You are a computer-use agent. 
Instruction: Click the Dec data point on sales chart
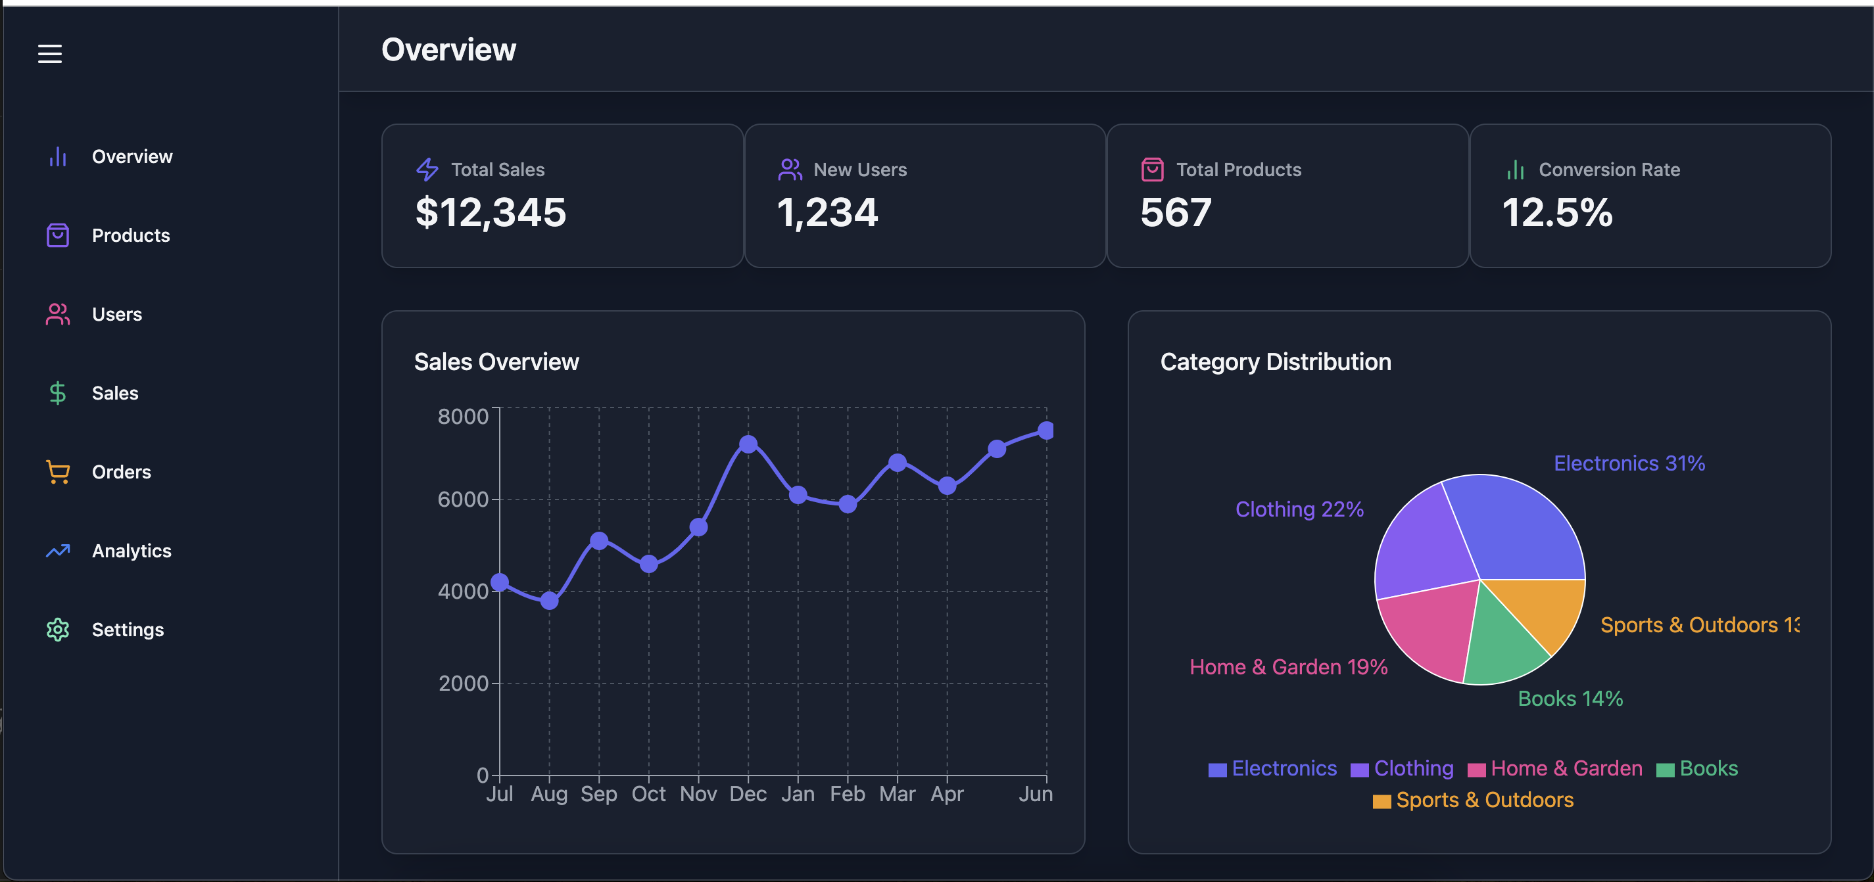pyautogui.click(x=748, y=444)
